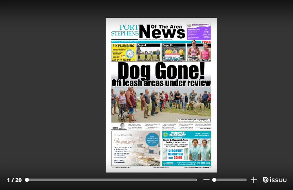
Task: Open the issuu logo link
Action: tap(275, 180)
